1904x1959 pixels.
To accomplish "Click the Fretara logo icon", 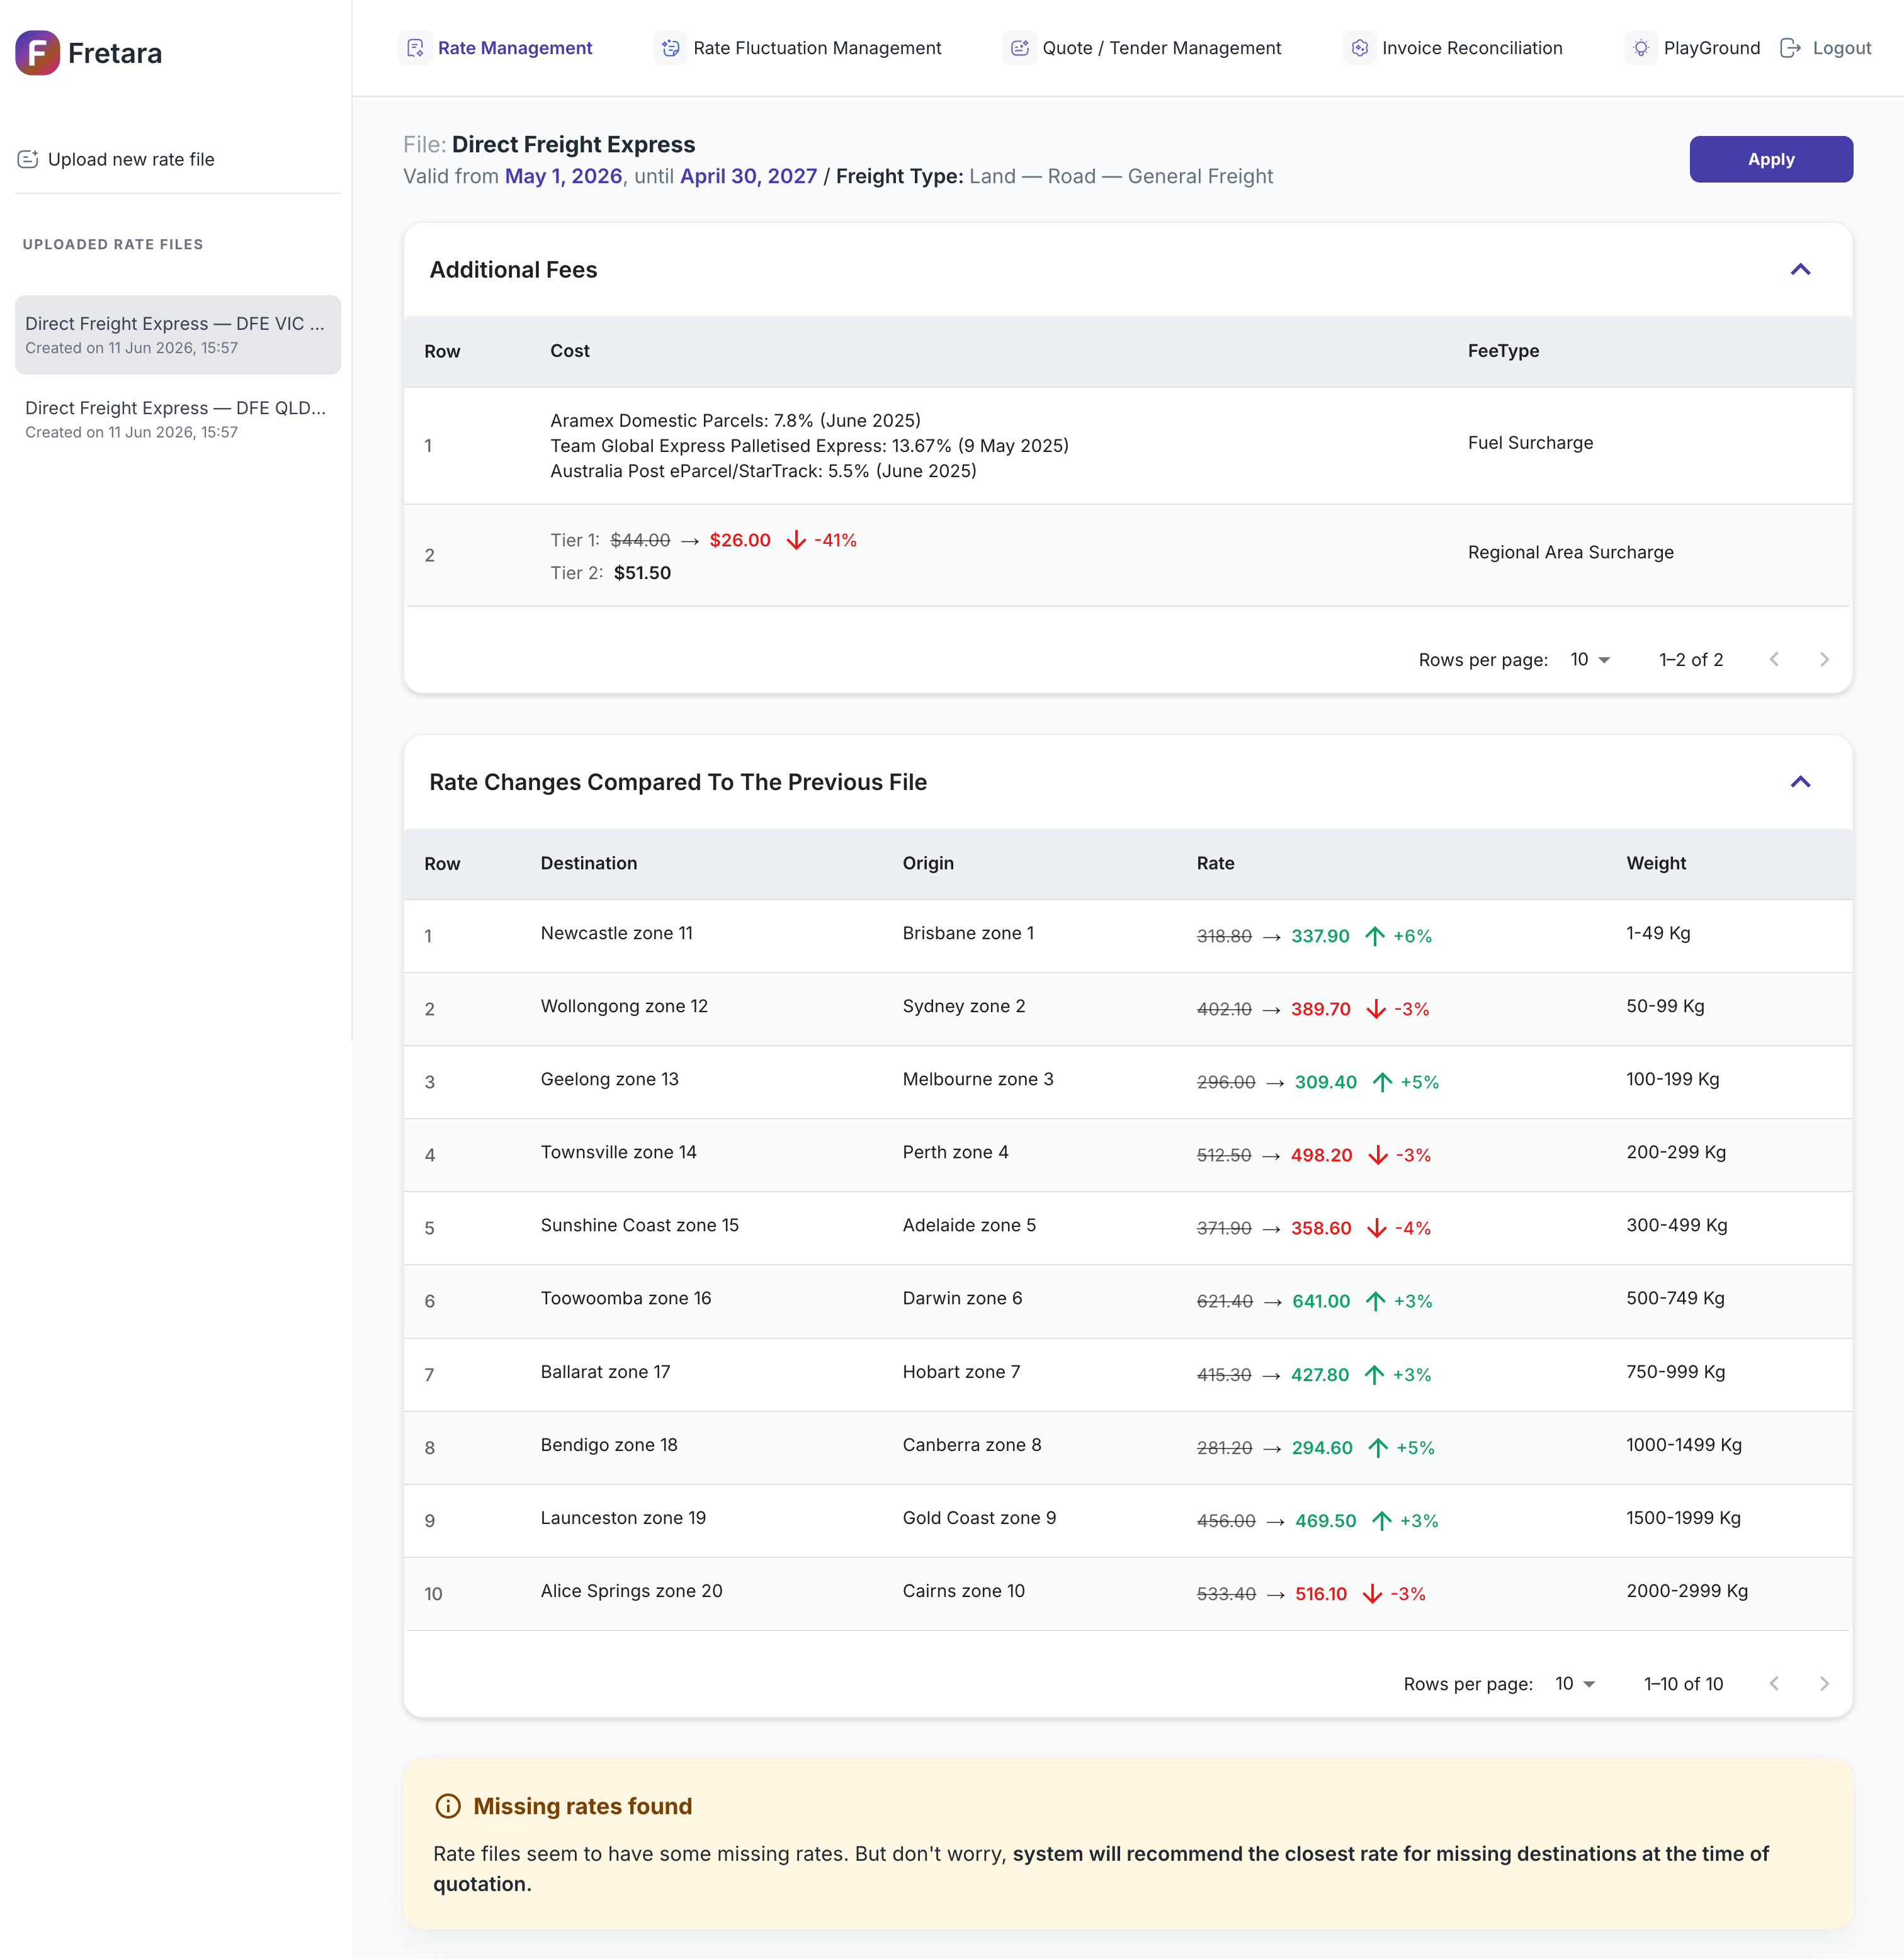I will (37, 53).
